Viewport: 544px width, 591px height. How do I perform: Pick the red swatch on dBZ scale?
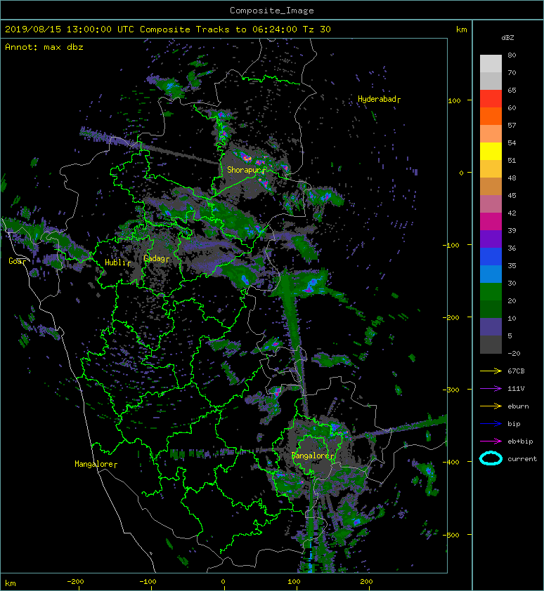coord(491,99)
